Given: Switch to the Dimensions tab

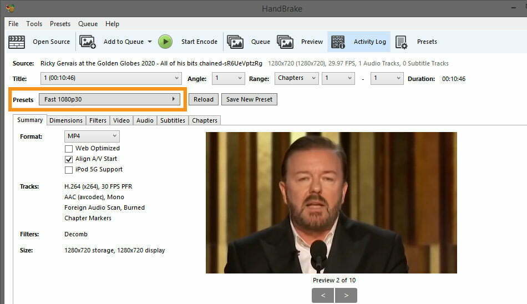Looking at the screenshot, I should [66, 120].
